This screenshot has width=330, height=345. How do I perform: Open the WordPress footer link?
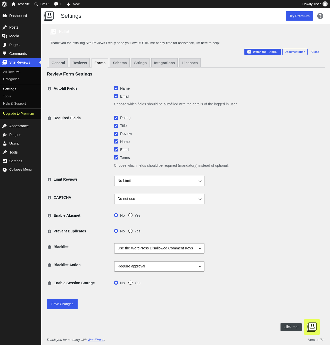pyautogui.click(x=96, y=340)
